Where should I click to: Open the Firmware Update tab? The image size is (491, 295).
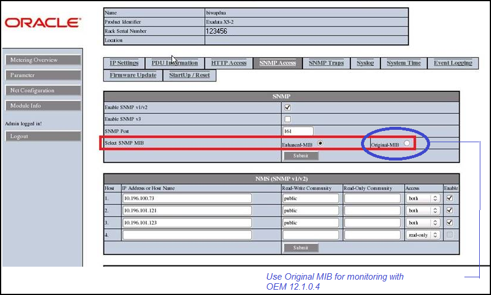pos(133,75)
